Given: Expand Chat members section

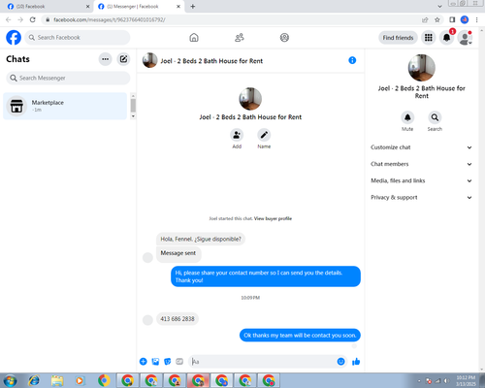Looking at the screenshot, I should (x=421, y=164).
